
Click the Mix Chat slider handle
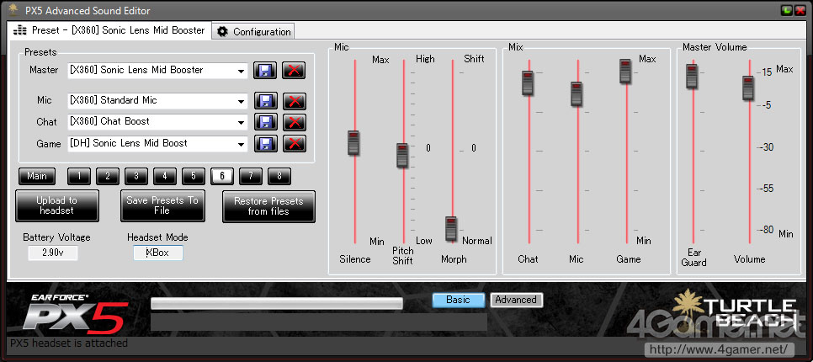tap(528, 83)
